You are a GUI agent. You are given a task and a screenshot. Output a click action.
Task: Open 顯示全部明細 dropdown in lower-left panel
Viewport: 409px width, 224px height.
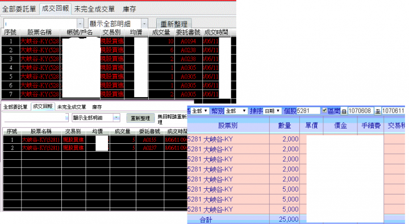(x=96, y=118)
